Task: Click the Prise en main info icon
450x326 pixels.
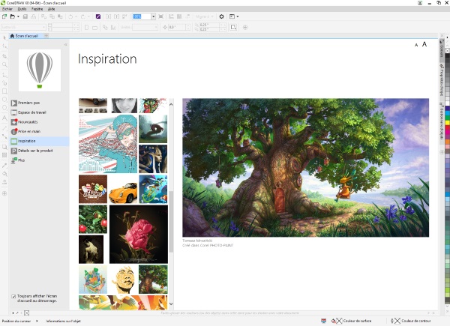Action: (x=14, y=131)
